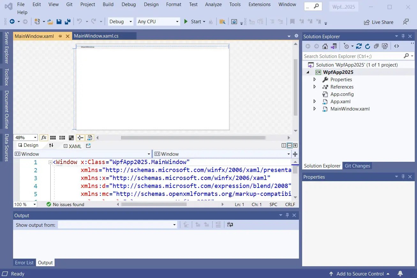Click the designer vertical scrollbar
This screenshot has width=417, height=278.
coord(295,87)
